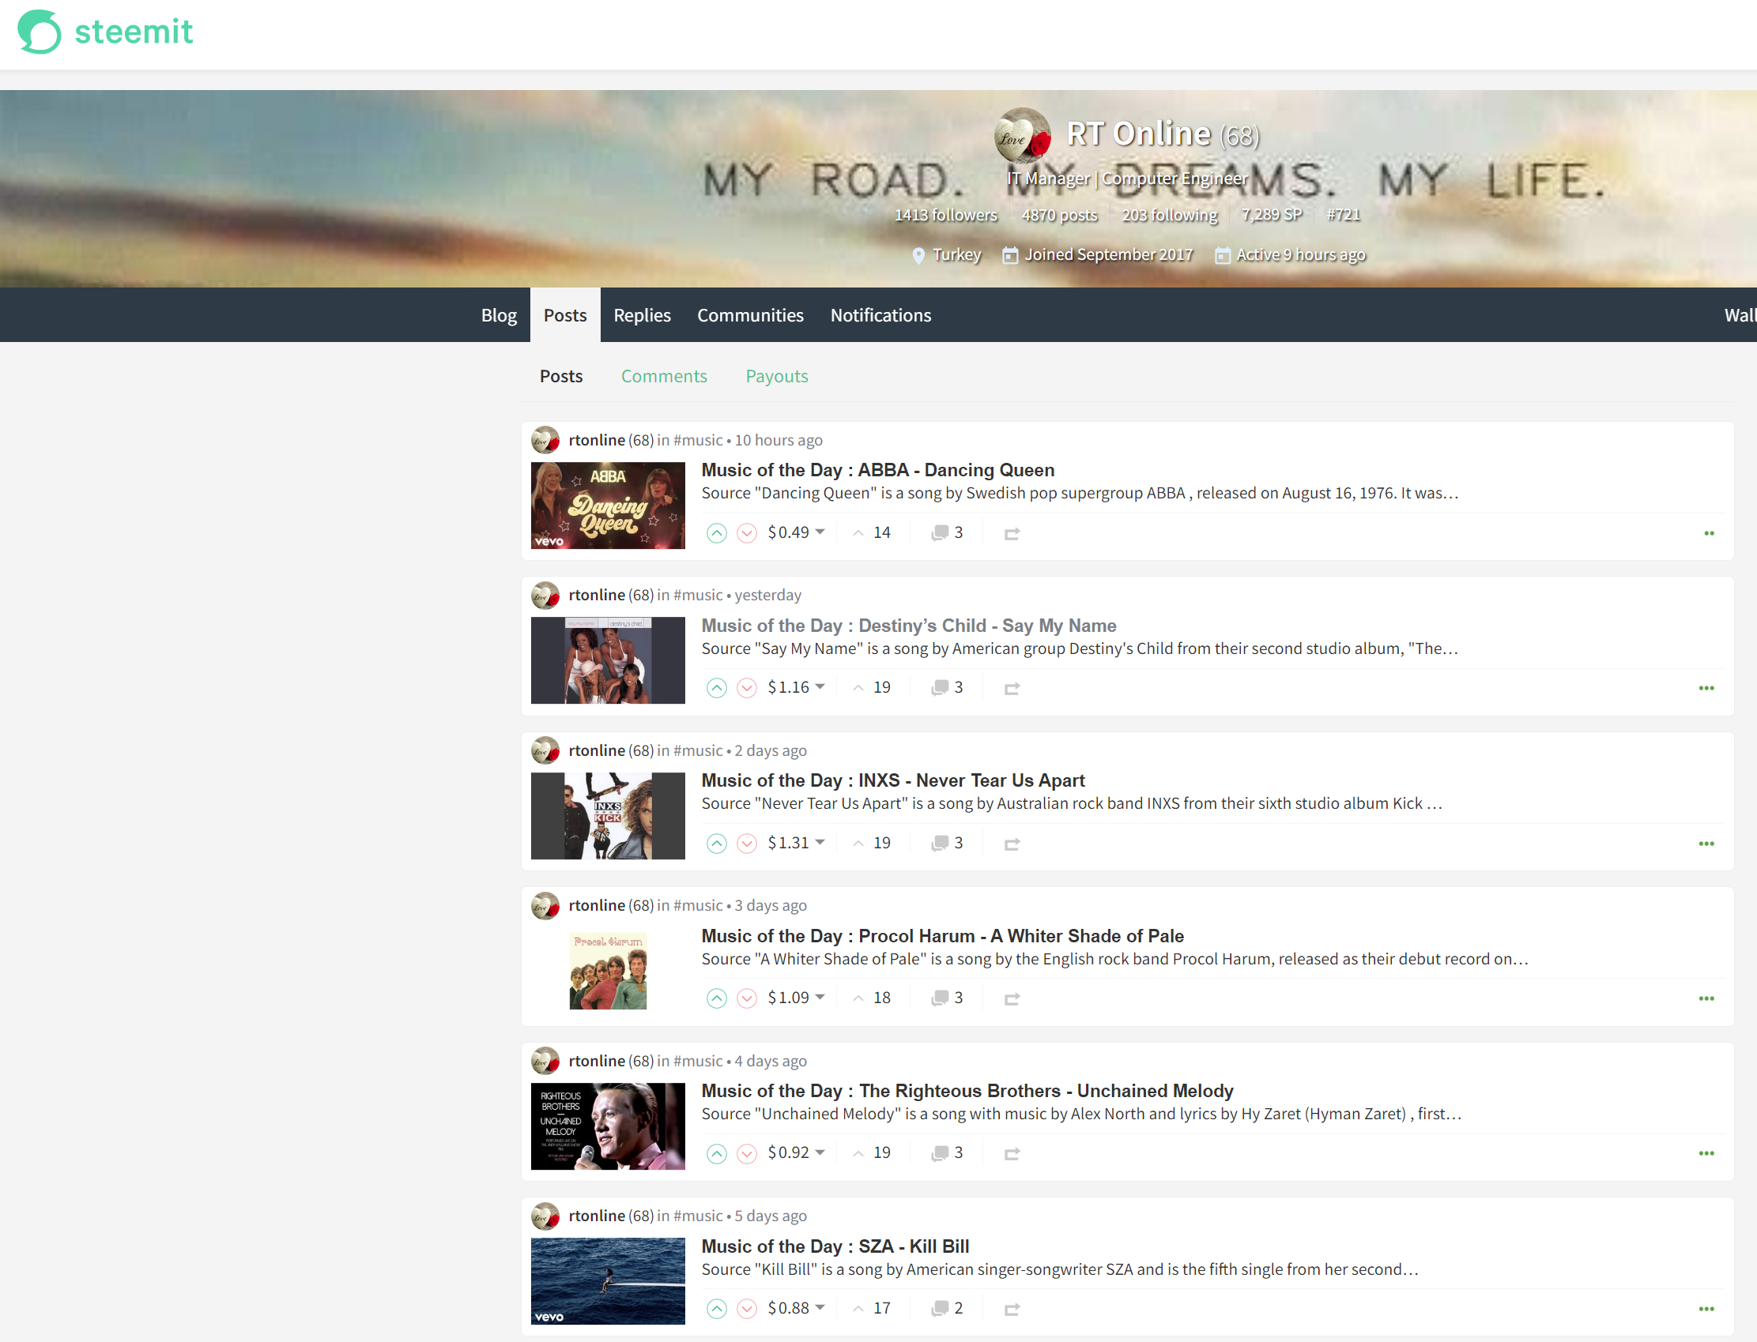Expand the $1.16 payout dropdown
The height and width of the screenshot is (1342, 1757).
pos(796,688)
